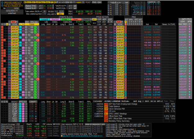Click the Total orders input showing 28
Screen dimensions: 194x139
44,11
